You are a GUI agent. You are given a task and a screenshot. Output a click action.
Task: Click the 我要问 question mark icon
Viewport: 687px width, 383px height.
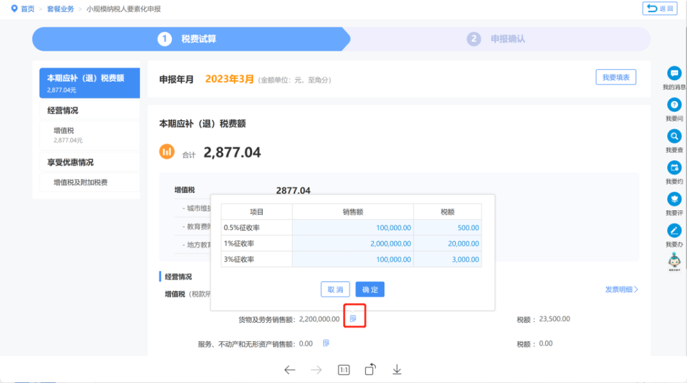click(674, 105)
